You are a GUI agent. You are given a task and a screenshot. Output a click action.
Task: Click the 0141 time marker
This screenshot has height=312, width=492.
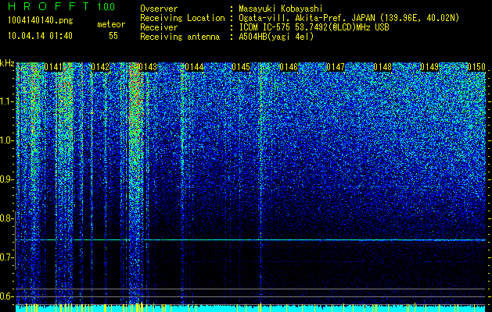[x=53, y=67]
